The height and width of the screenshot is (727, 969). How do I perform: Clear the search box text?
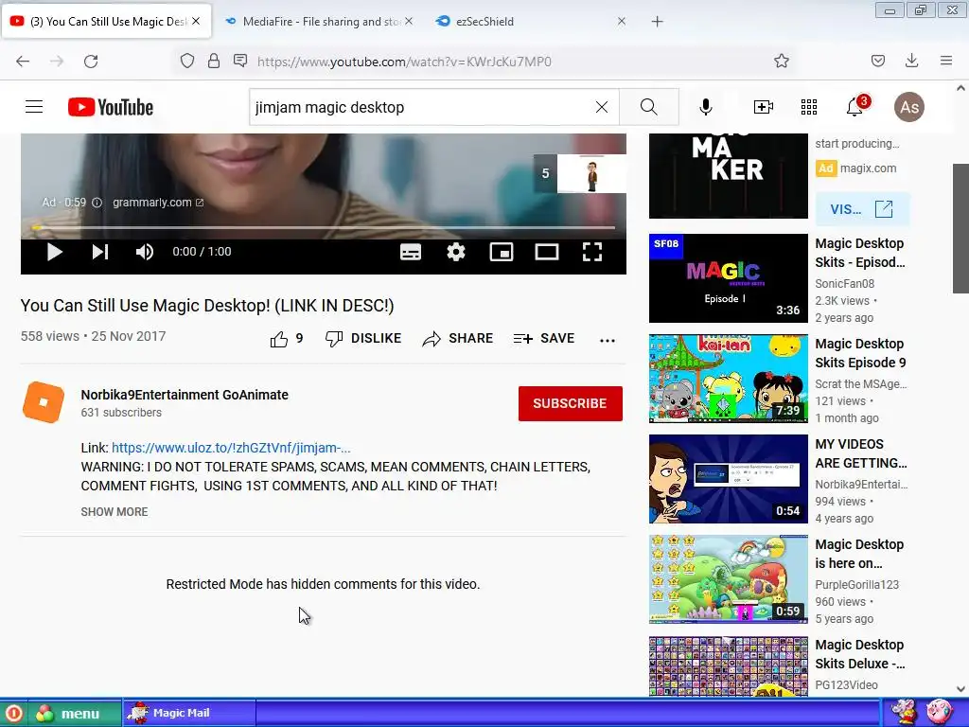(601, 107)
